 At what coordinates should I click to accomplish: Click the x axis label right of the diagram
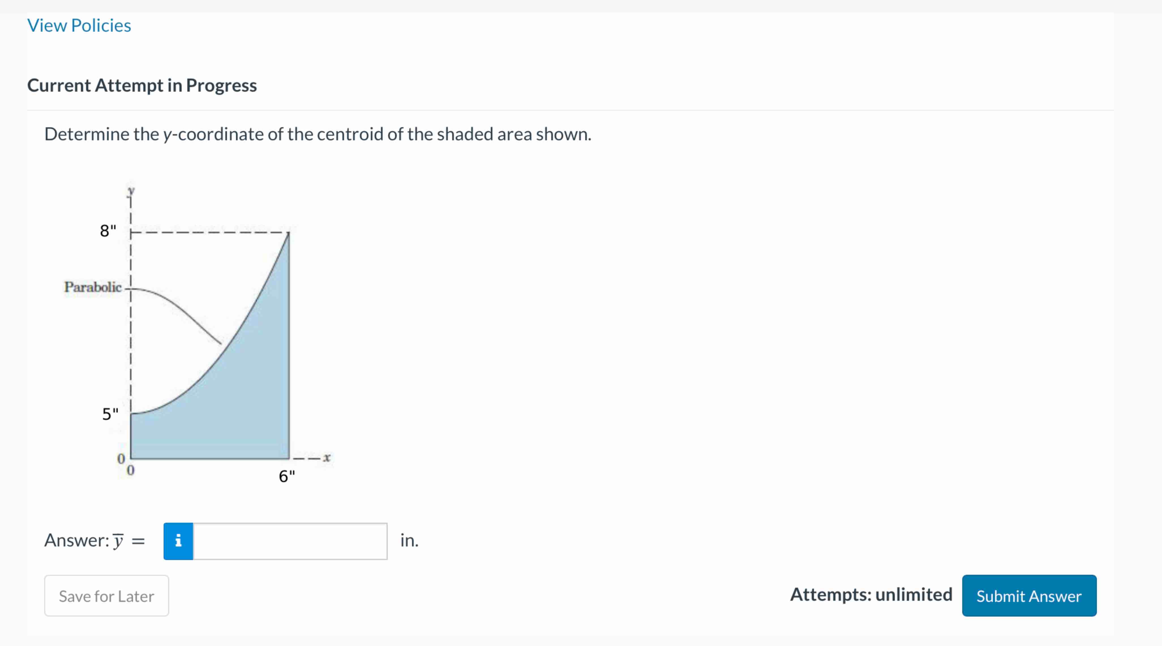click(x=327, y=458)
